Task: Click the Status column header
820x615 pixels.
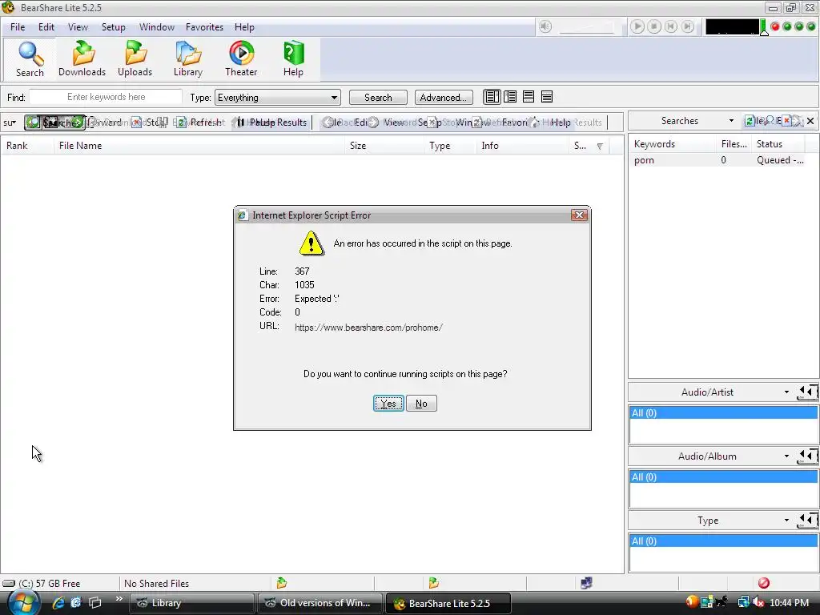Action: click(x=778, y=144)
